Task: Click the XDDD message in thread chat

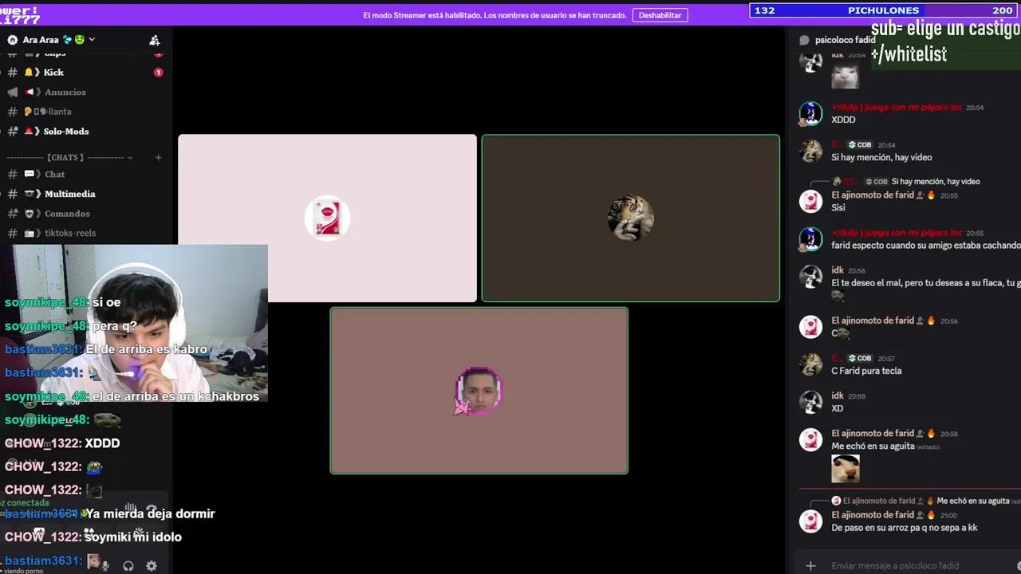Action: [843, 120]
